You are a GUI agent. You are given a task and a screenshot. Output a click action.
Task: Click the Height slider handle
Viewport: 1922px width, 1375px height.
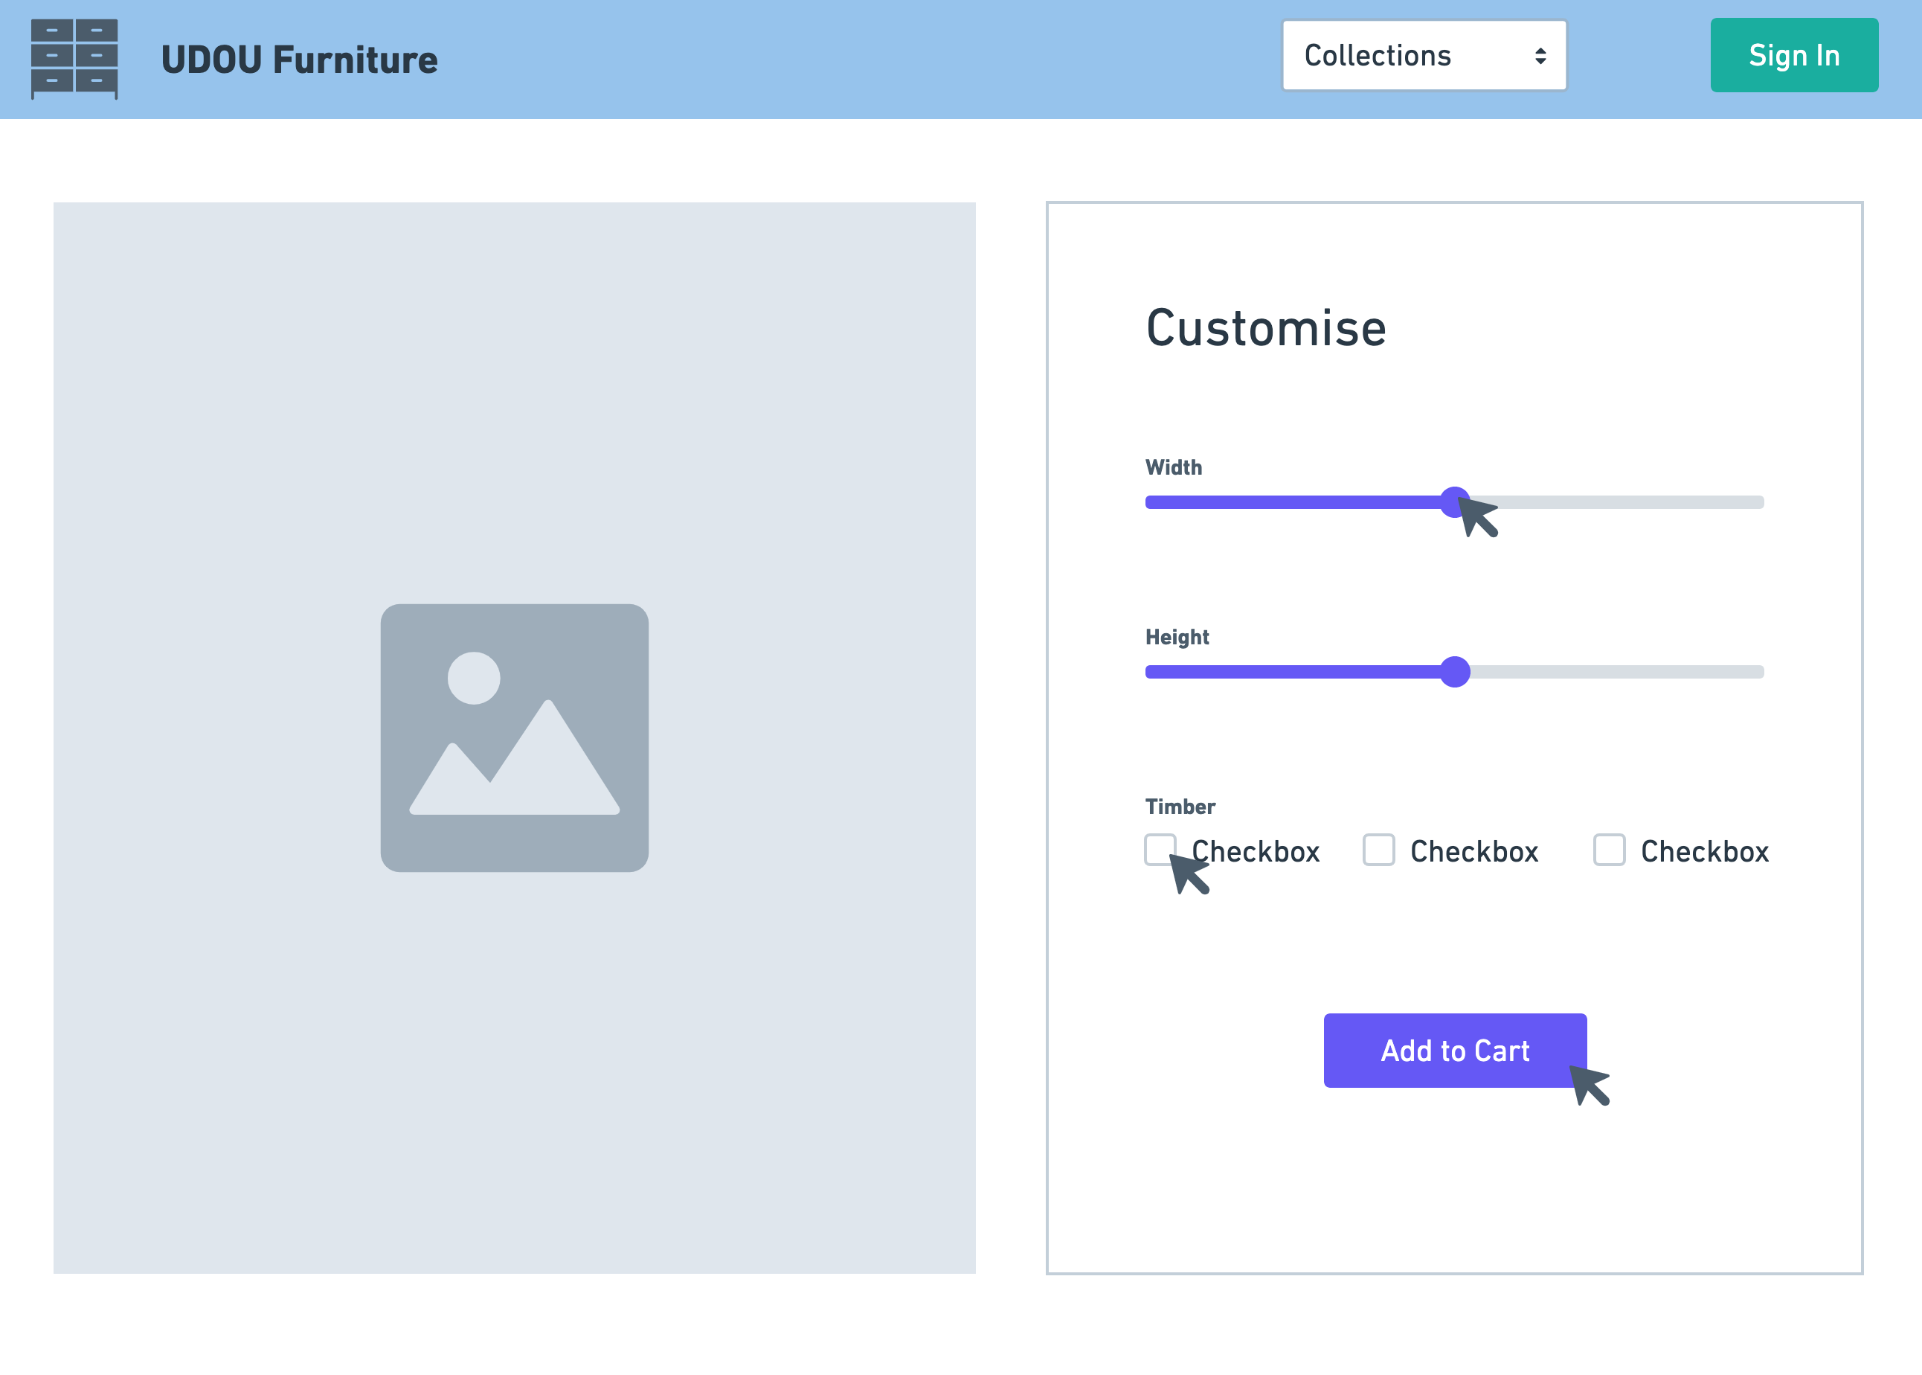pos(1454,671)
